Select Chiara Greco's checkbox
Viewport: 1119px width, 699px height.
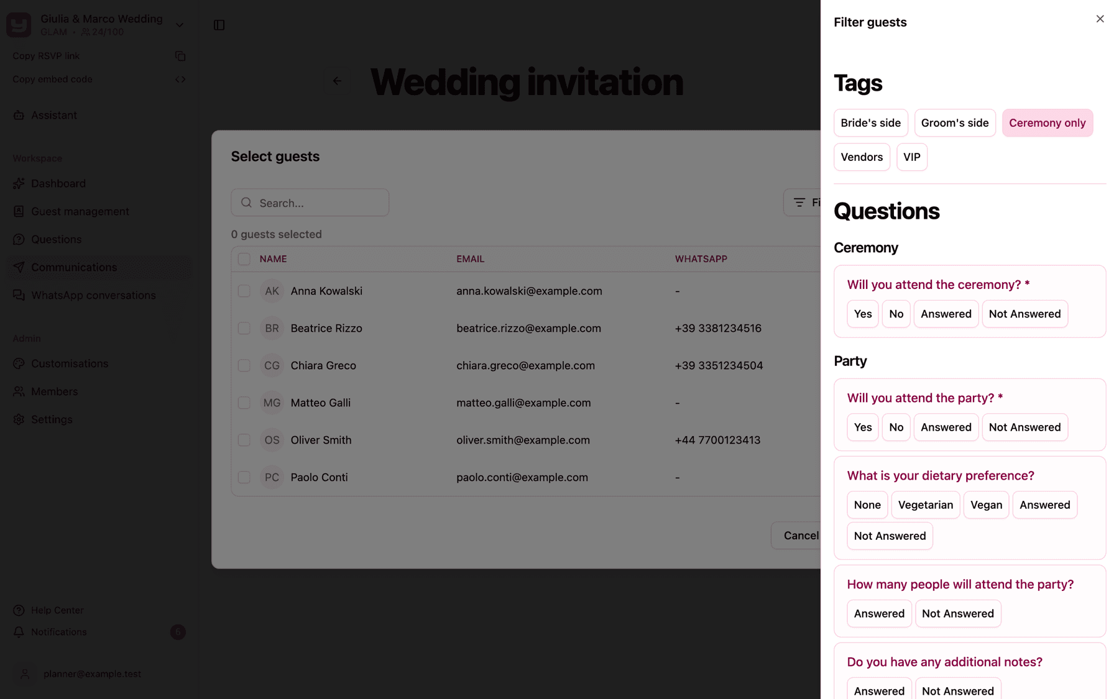pyautogui.click(x=244, y=365)
